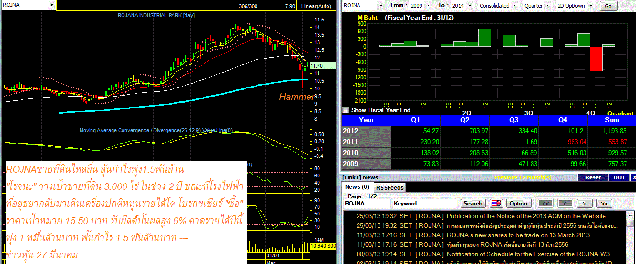This screenshot has height=264, width=636.
Task: Open the ROJNA symbol dropdown on price chart
Action: pyautogui.click(x=51, y=5)
